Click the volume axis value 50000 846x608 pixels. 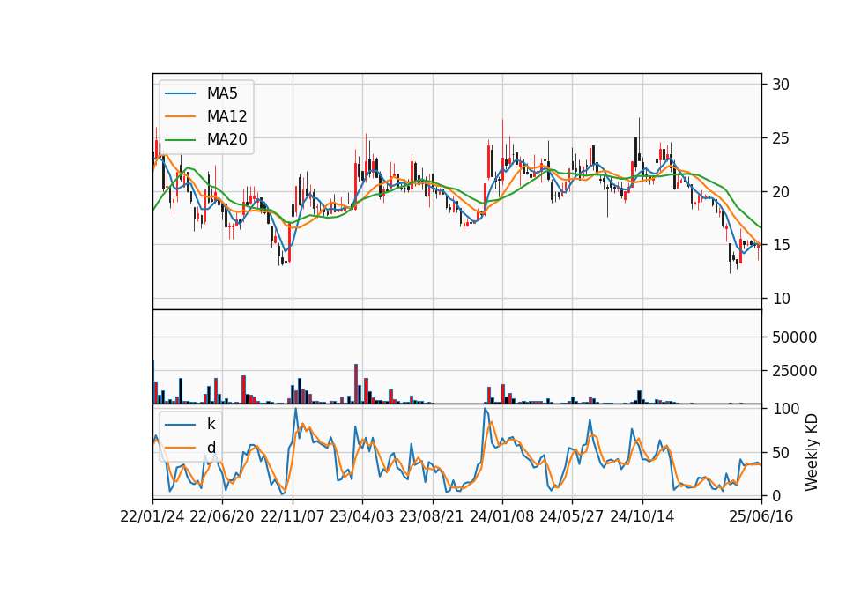(x=794, y=337)
